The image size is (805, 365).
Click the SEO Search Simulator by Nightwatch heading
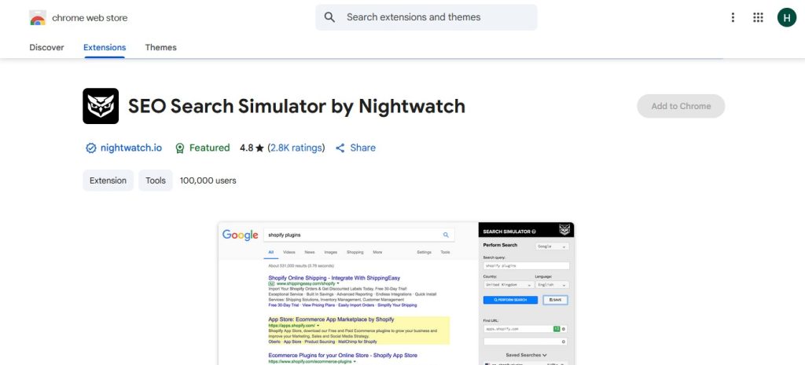point(296,106)
